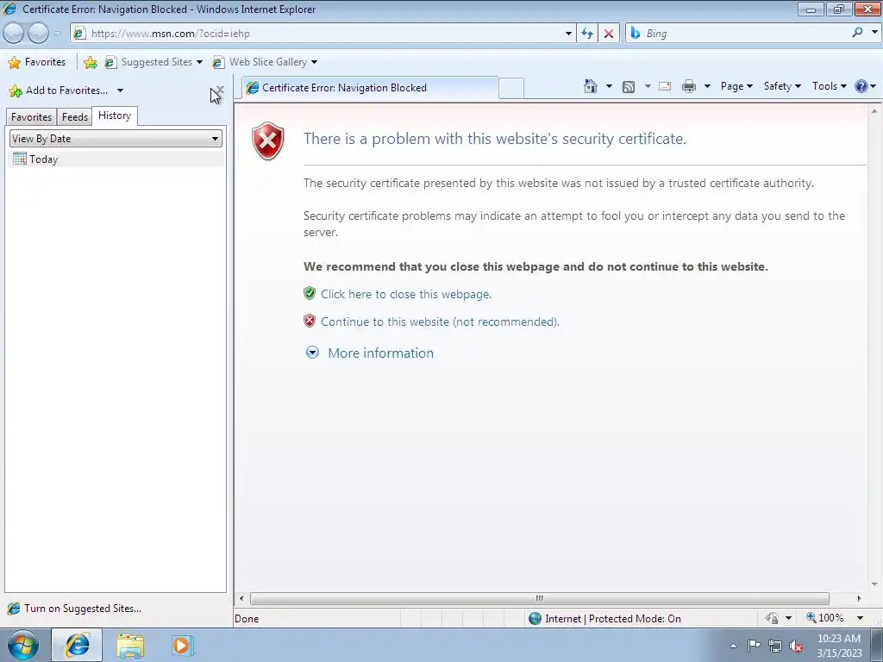Click the RSS feeds icon

coord(629,86)
